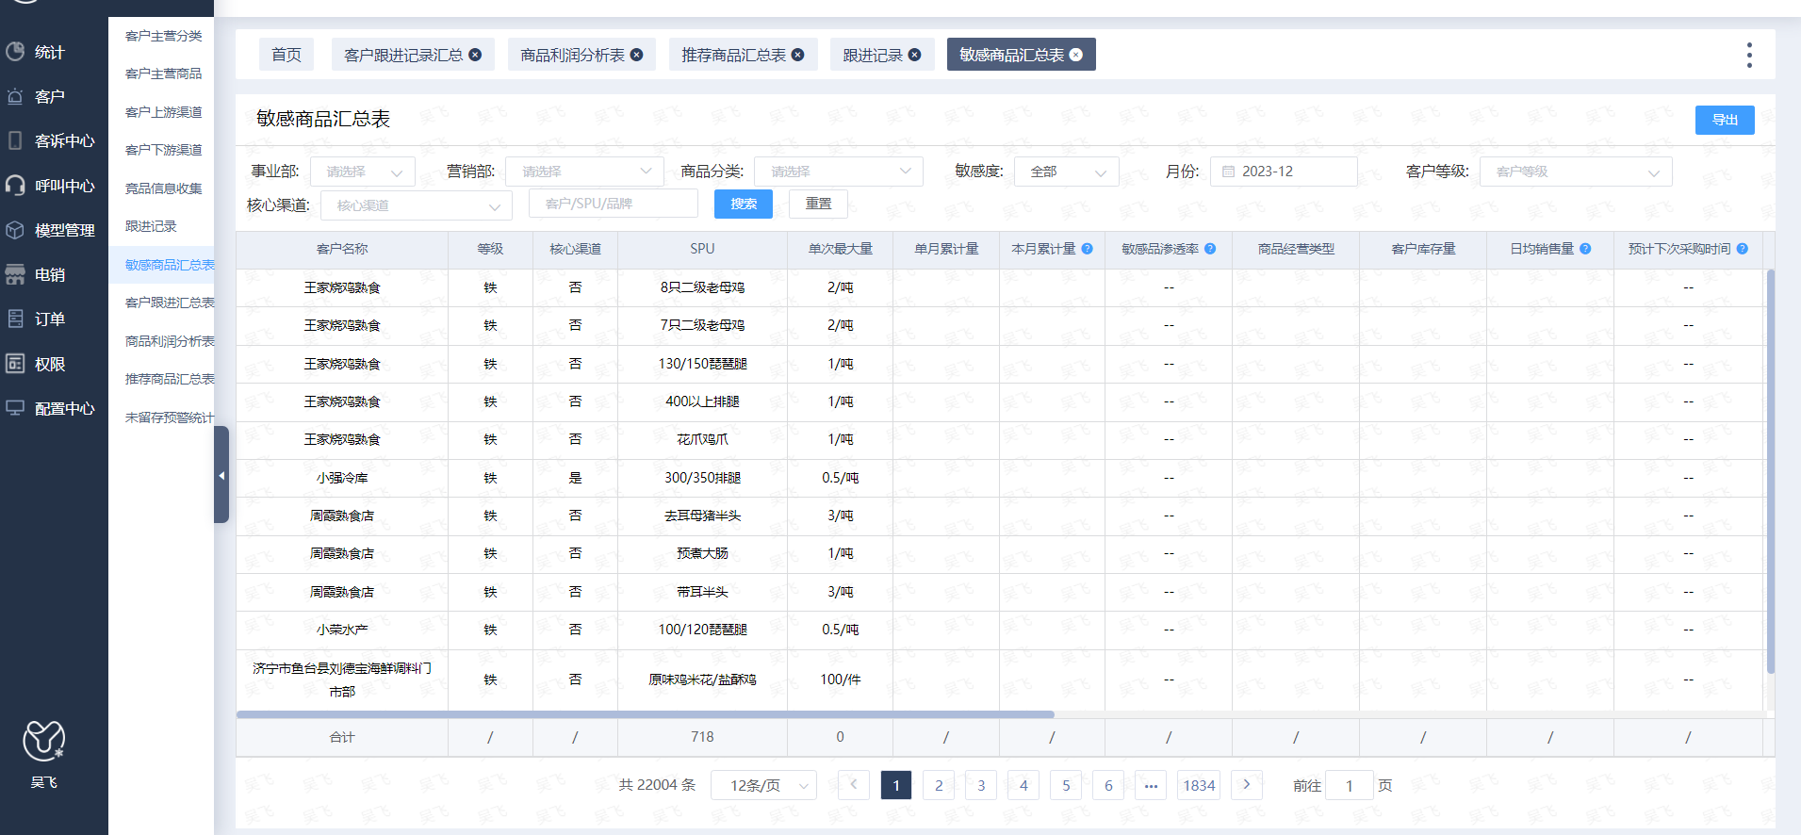The width and height of the screenshot is (1801, 835).
Task: Click the user avatar logo above 吴飞
Action: click(x=43, y=741)
